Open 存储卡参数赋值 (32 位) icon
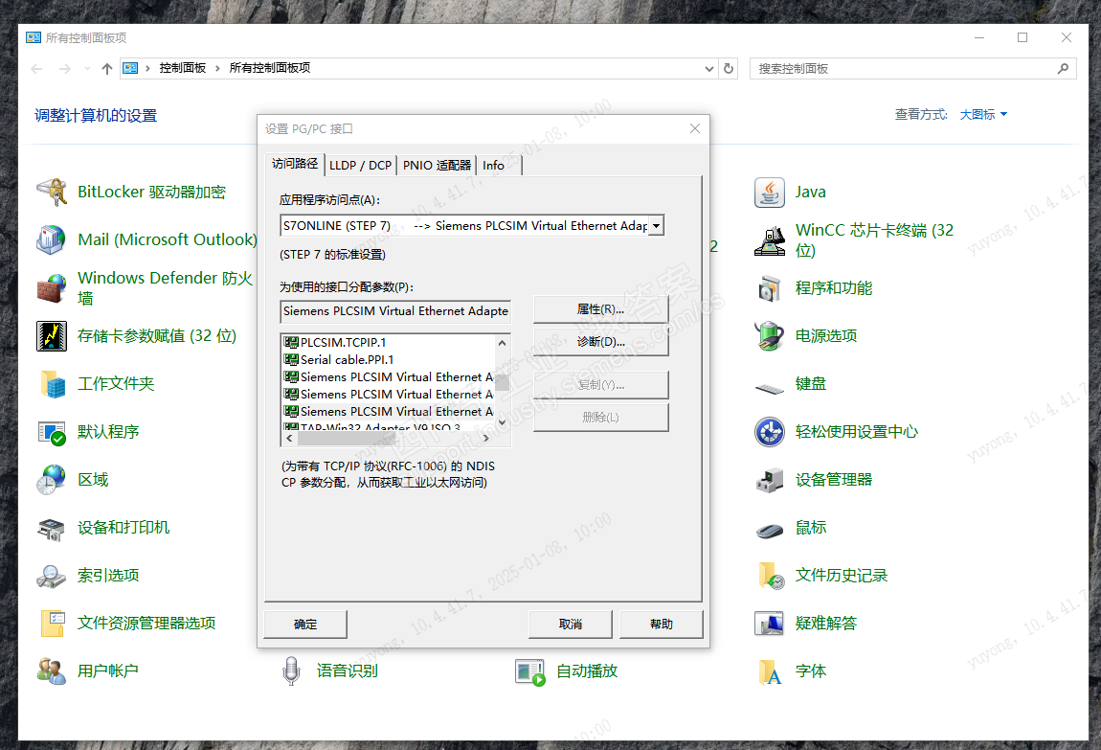The height and width of the screenshot is (750, 1101). 52,335
